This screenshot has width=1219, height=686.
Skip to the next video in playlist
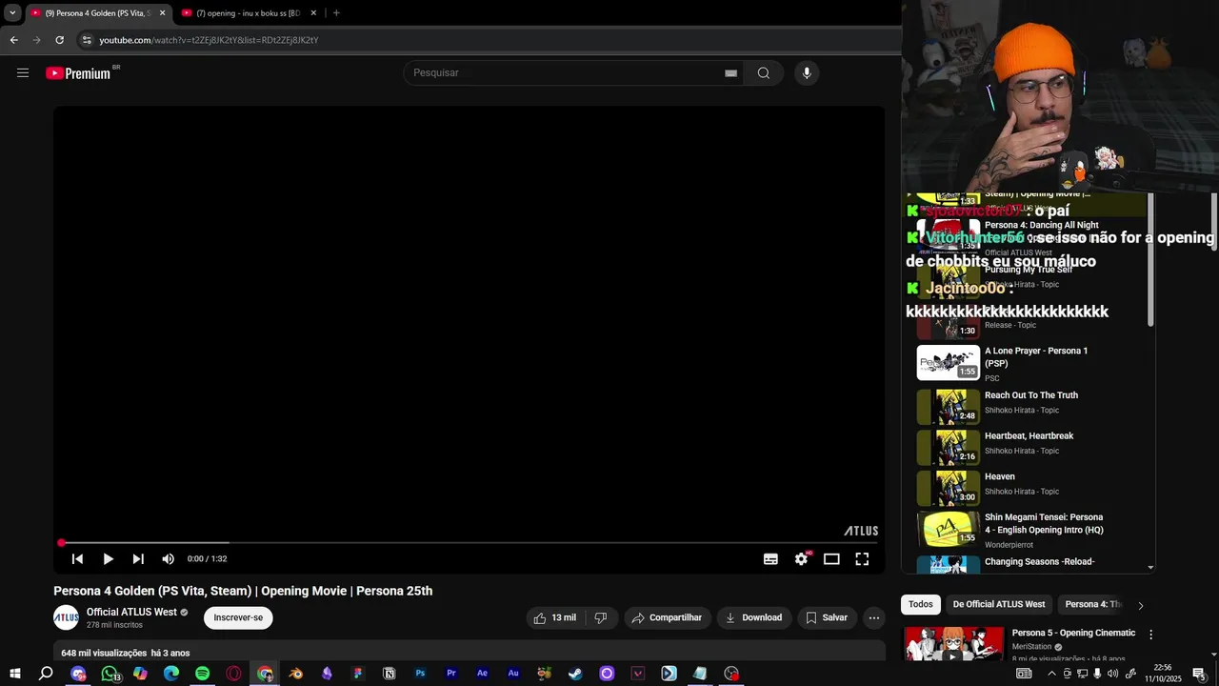click(138, 559)
